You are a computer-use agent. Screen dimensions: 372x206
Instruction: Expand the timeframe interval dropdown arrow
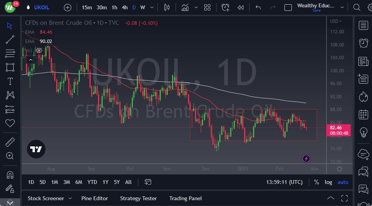coord(152,7)
